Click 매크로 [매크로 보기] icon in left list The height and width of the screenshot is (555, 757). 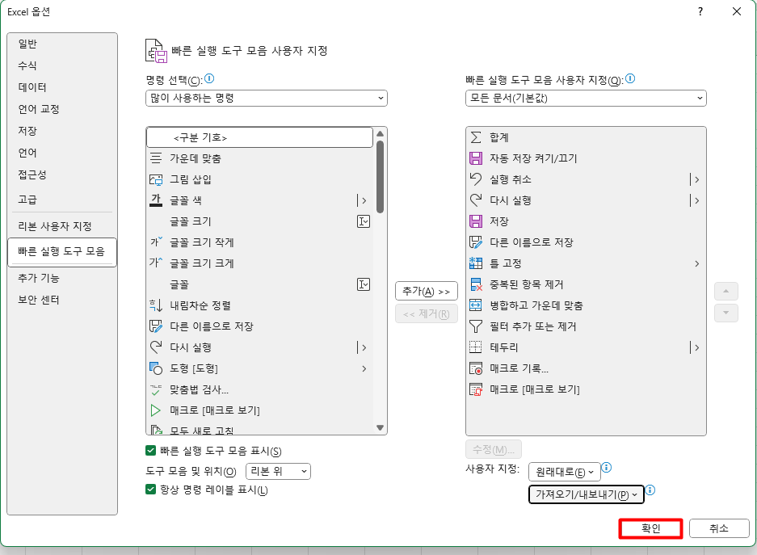pyautogui.click(x=156, y=410)
